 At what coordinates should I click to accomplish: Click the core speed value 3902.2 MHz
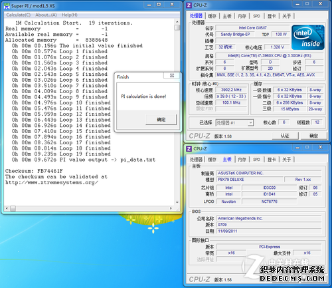click(231, 90)
